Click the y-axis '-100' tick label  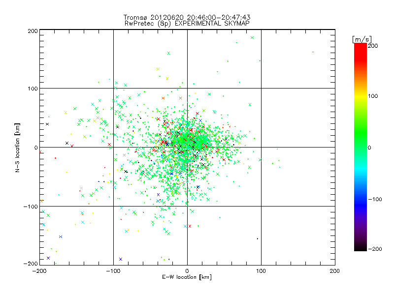click(x=31, y=206)
